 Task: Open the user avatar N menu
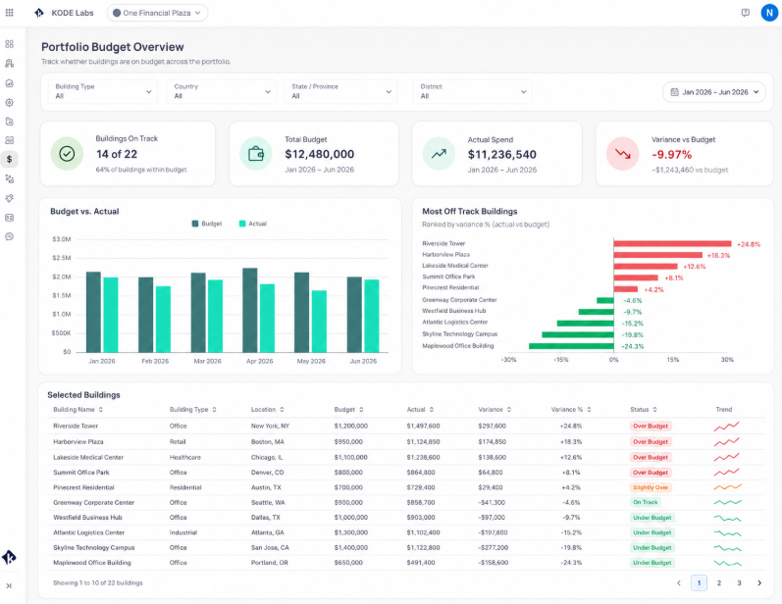pyautogui.click(x=769, y=13)
